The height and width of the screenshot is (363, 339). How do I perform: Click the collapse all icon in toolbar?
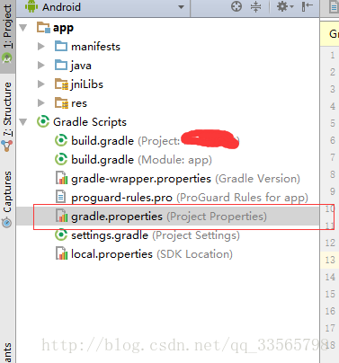(255, 6)
